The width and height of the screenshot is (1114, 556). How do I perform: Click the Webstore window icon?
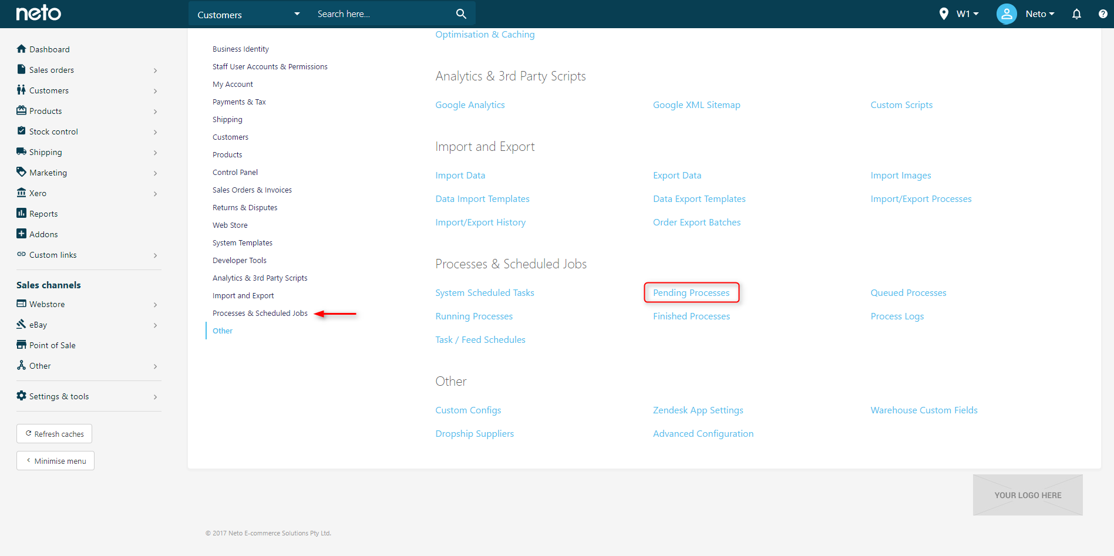[22, 304]
